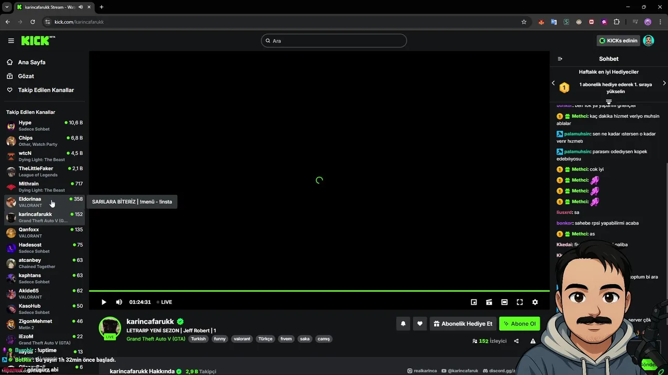
Task: Open Hype channel in sidebar
Action: click(x=44, y=126)
